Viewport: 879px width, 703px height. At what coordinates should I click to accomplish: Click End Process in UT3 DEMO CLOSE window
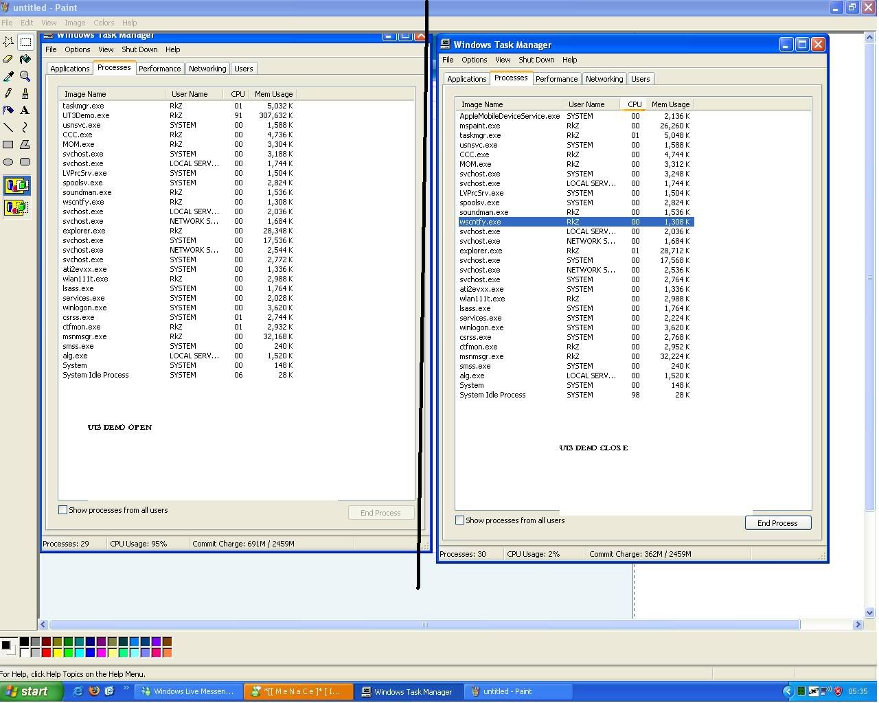click(777, 523)
